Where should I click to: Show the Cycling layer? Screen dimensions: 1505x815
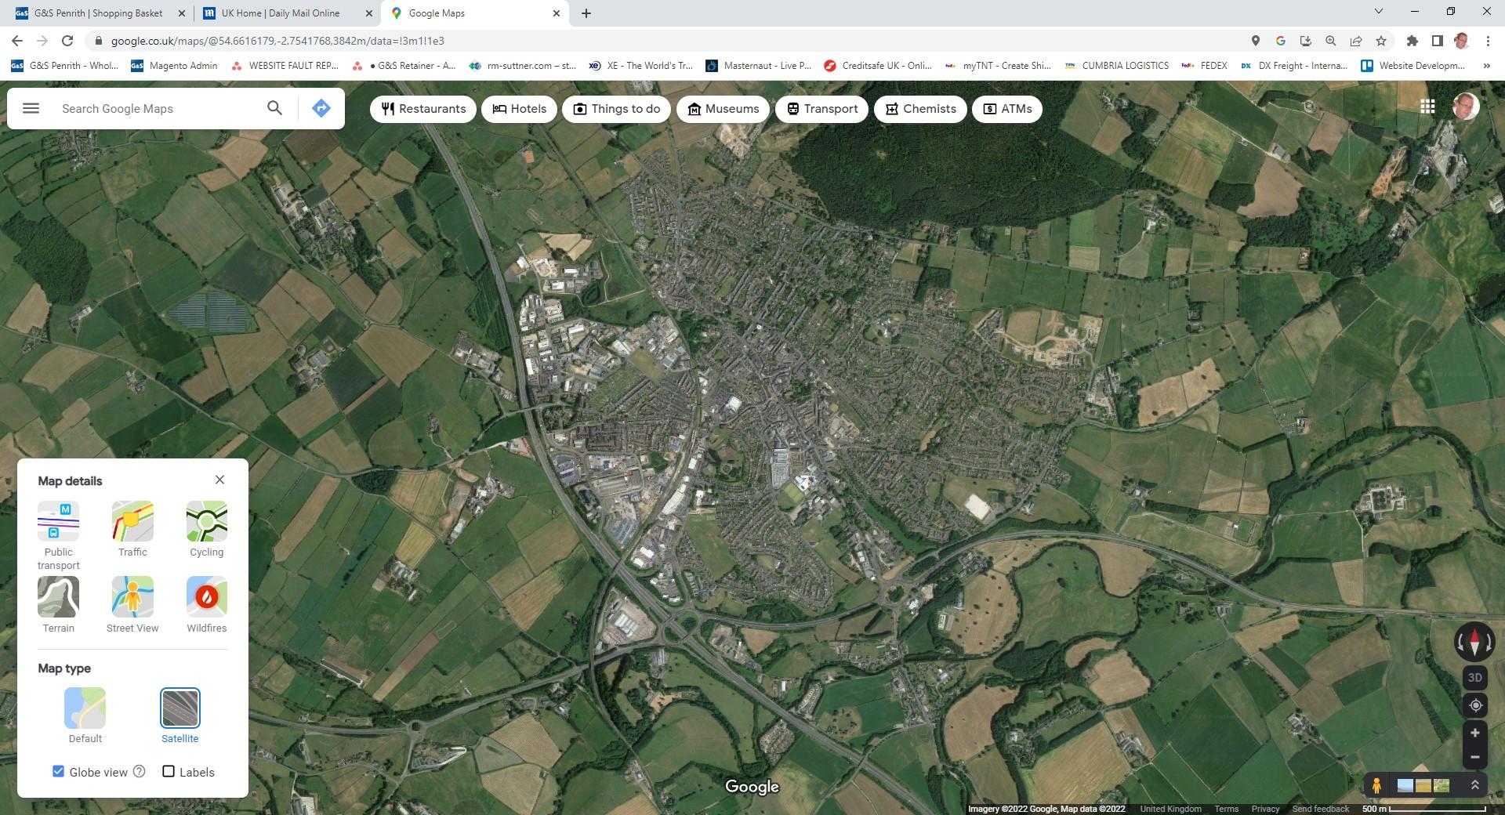pyautogui.click(x=207, y=530)
